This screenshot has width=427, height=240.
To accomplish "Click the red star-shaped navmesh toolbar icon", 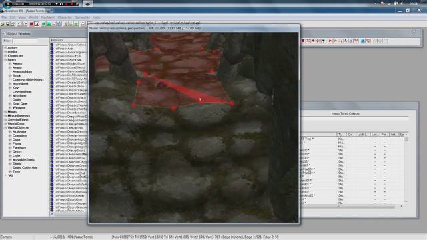I will 313,41.
